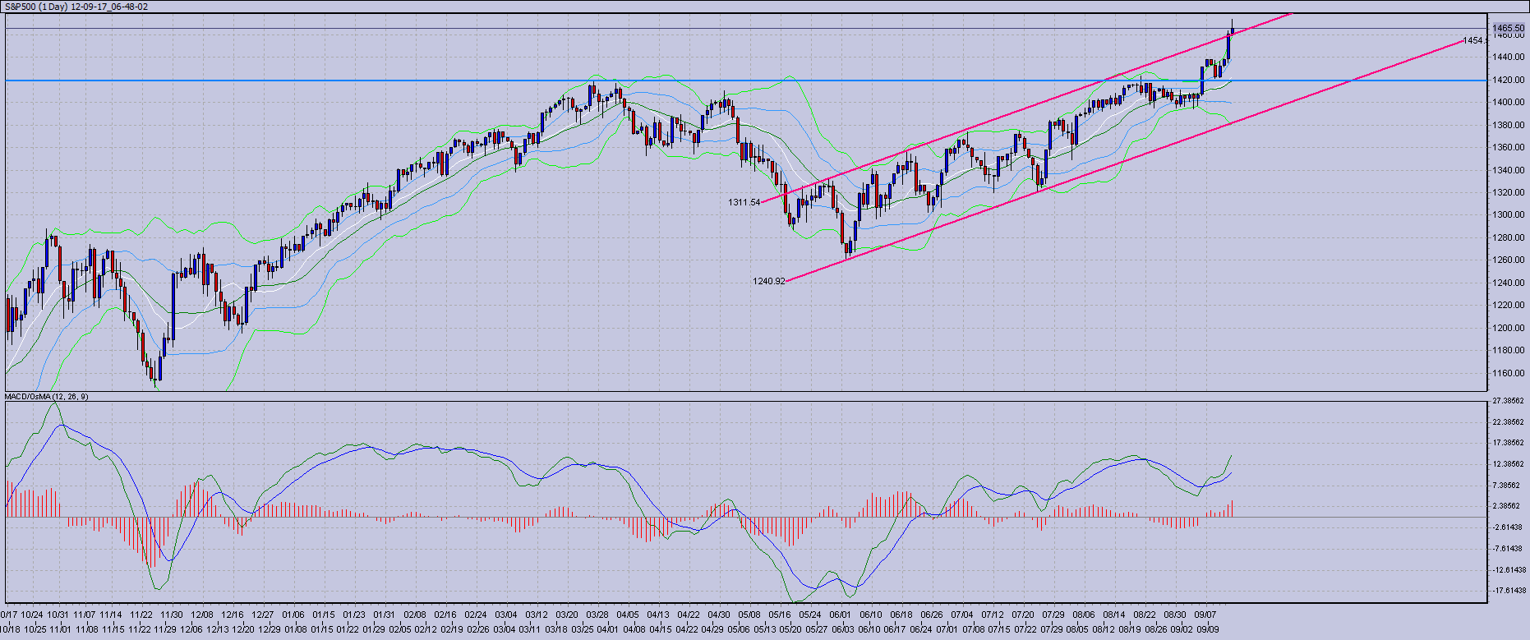Viewport: 1530px width, 640px height.
Task: Click the 06/01 date on time axis
Action: point(840,615)
